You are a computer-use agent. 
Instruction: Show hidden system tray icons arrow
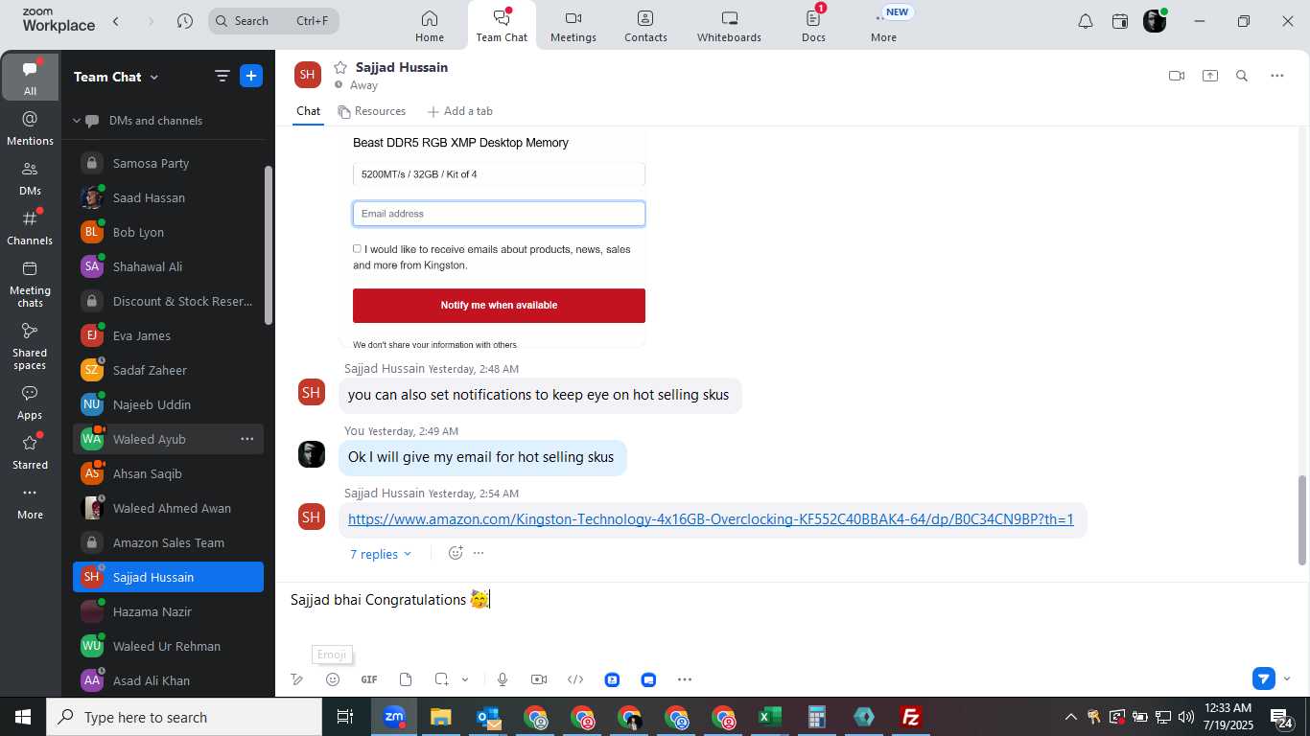pos(1070,717)
